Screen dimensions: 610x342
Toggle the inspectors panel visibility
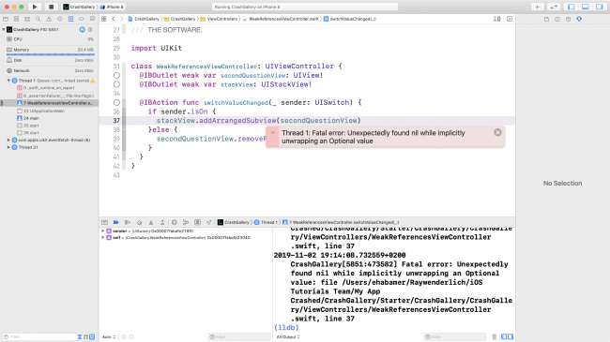(600, 7)
